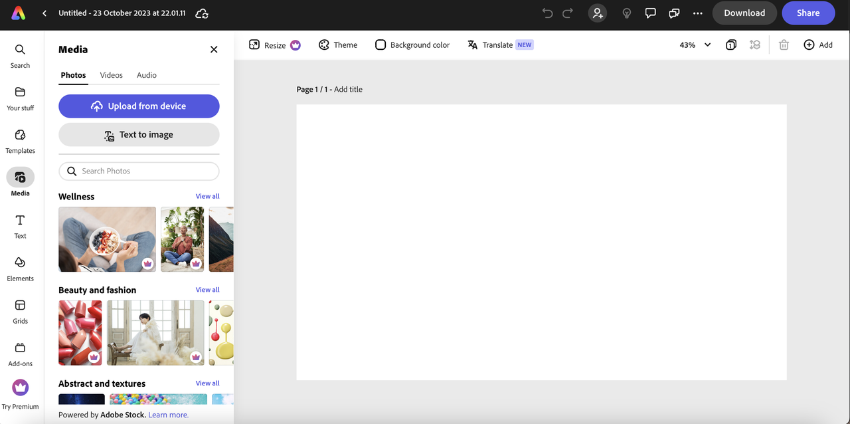
Task: Open the 43% zoom dropdown
Action: point(695,45)
